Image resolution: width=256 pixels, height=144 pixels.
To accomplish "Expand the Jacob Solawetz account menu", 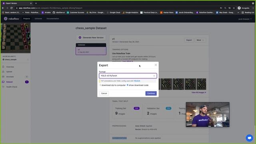I will [x=245, y=19].
